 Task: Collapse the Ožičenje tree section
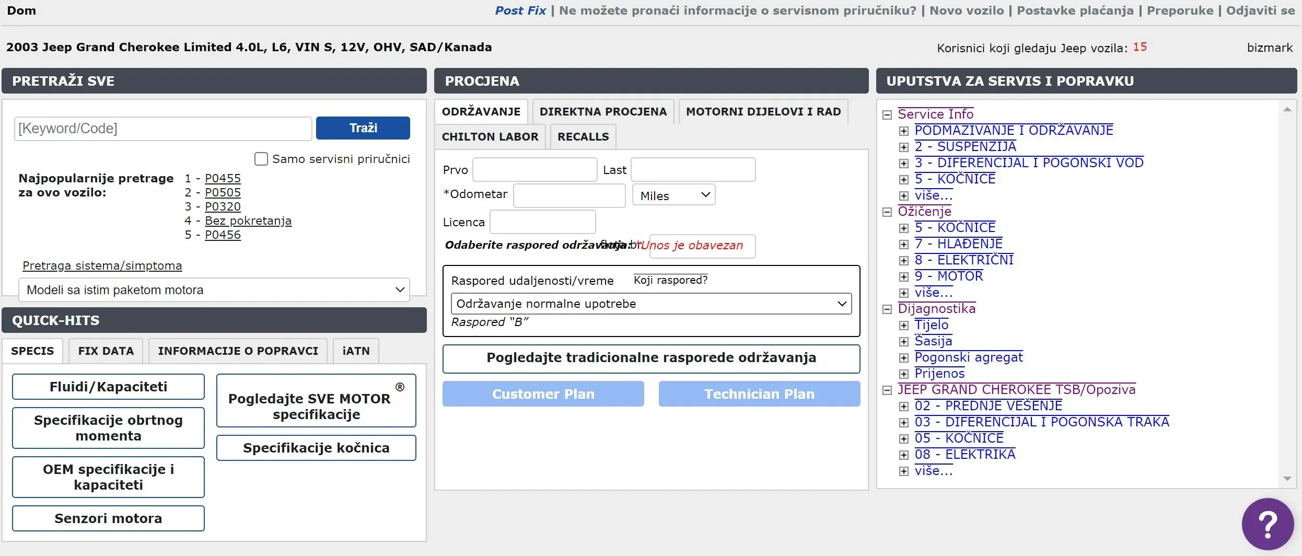tap(887, 212)
